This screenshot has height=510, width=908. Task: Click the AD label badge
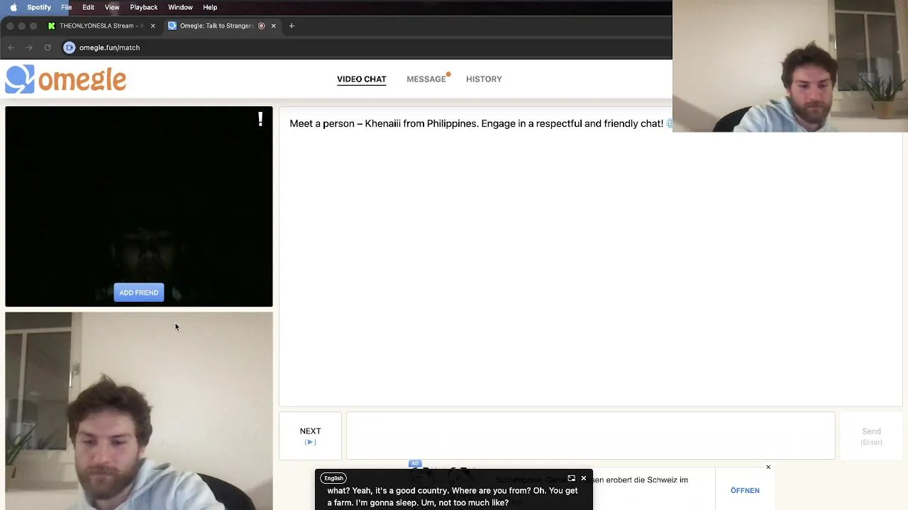415,464
